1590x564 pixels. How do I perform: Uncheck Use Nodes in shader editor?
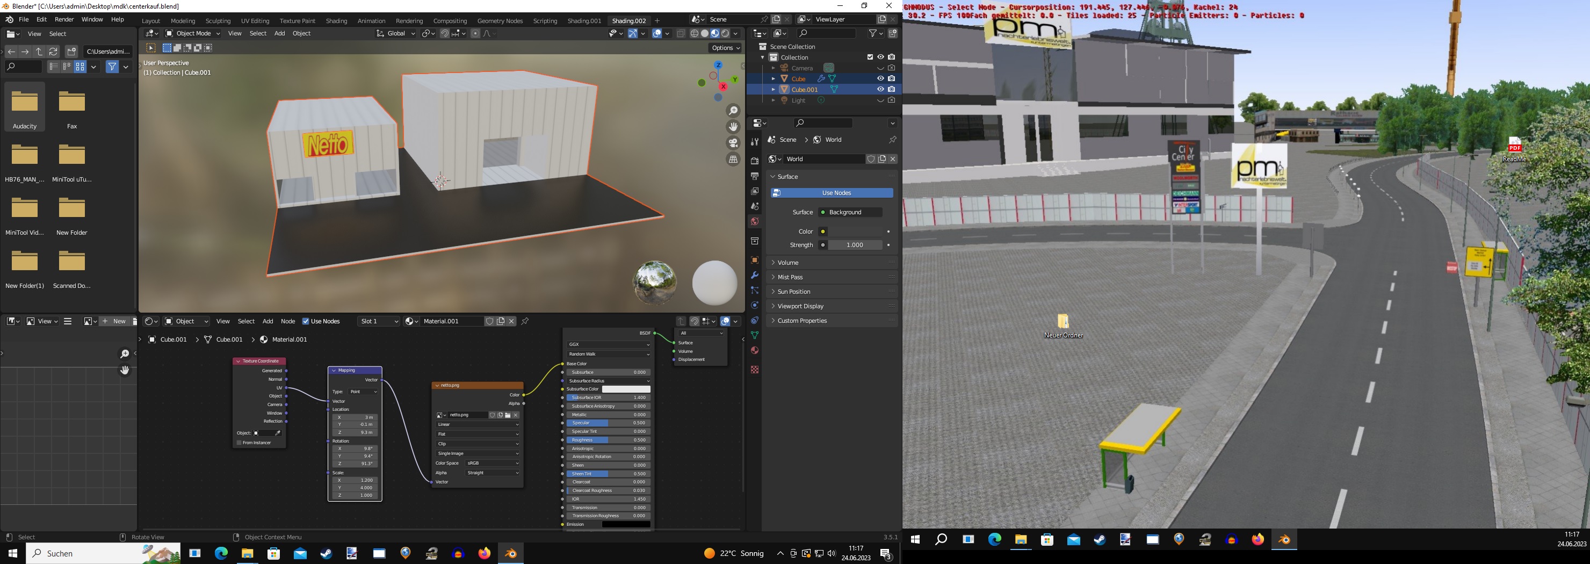(x=306, y=322)
